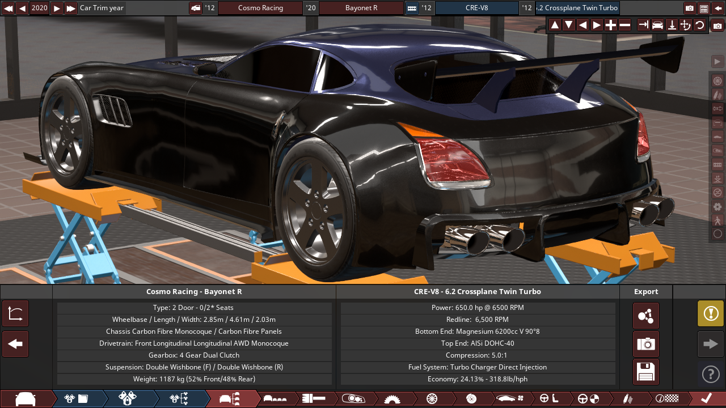Go back with the left arrow button on the left
The height and width of the screenshot is (408, 726).
tap(15, 344)
